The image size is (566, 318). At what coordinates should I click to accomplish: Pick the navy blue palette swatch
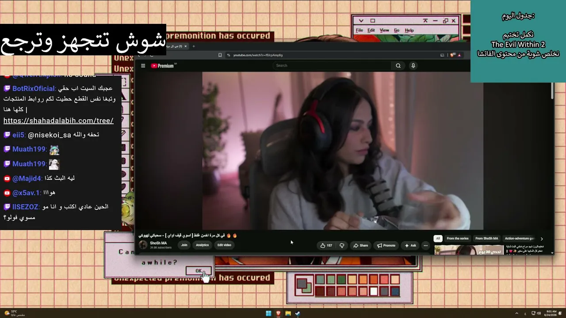coord(395,291)
